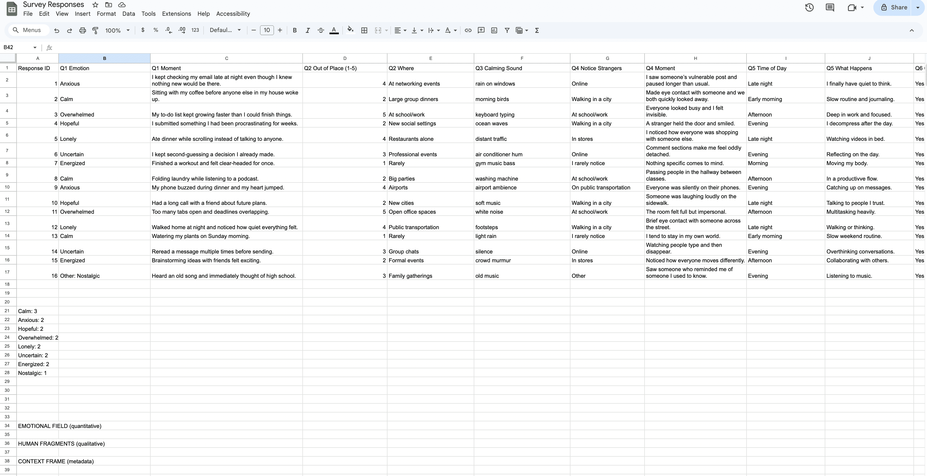Screen dimensions: 927x476
Task: Toggle bold formatting
Action: coord(294,31)
